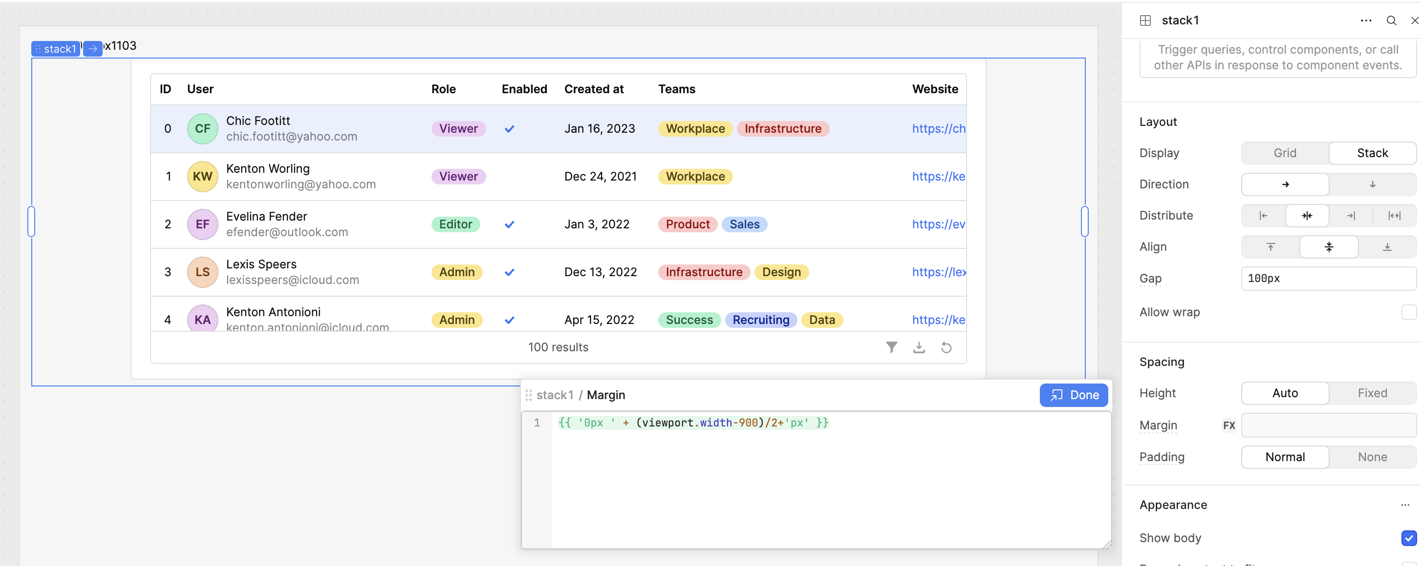
Task: Enable the Allow wrap checkbox
Action: pos(1408,312)
